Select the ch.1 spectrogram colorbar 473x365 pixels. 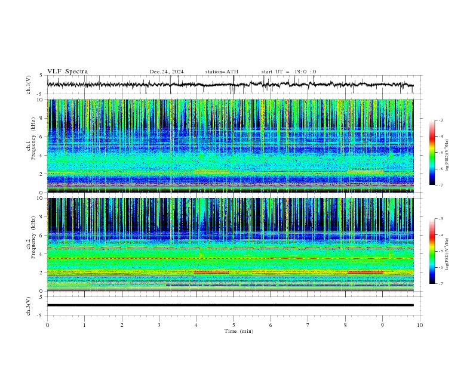(x=432, y=153)
